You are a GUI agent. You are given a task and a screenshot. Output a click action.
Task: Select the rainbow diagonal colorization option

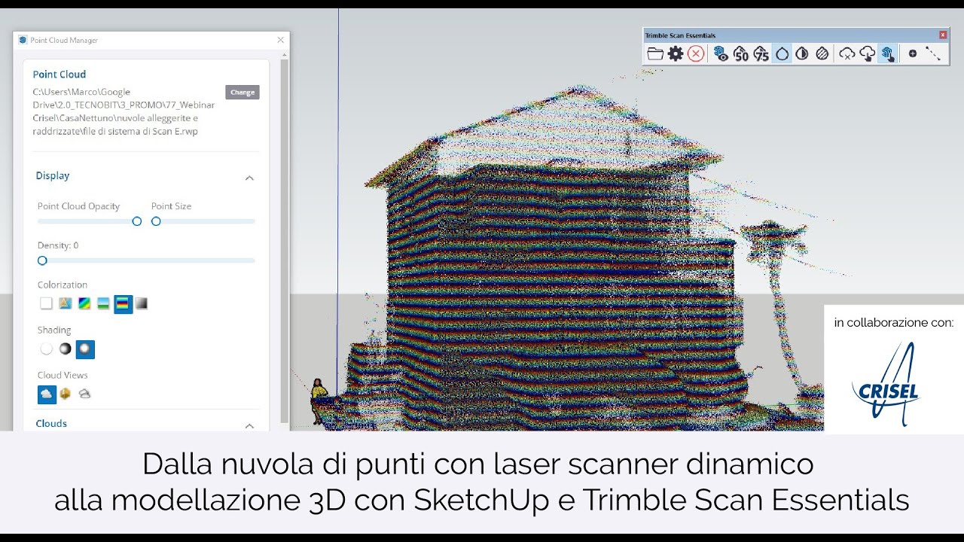(x=84, y=303)
